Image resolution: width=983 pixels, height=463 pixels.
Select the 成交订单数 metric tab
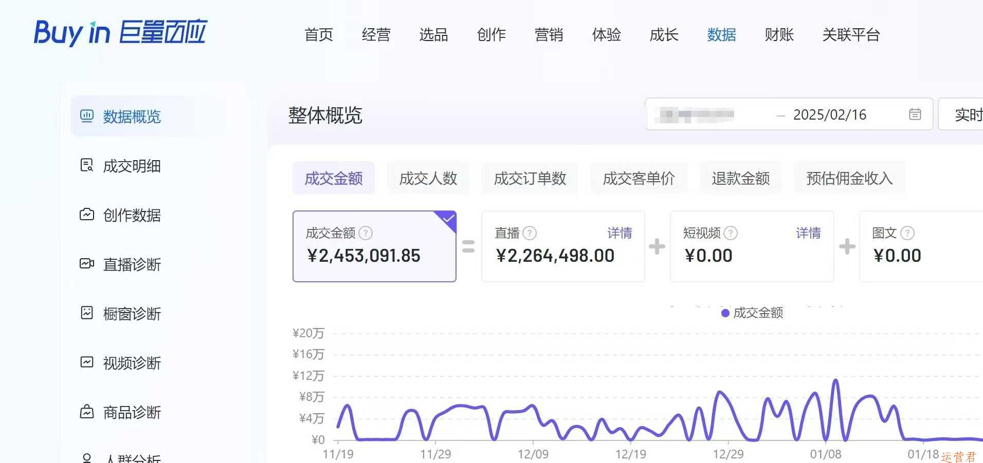[x=530, y=178]
